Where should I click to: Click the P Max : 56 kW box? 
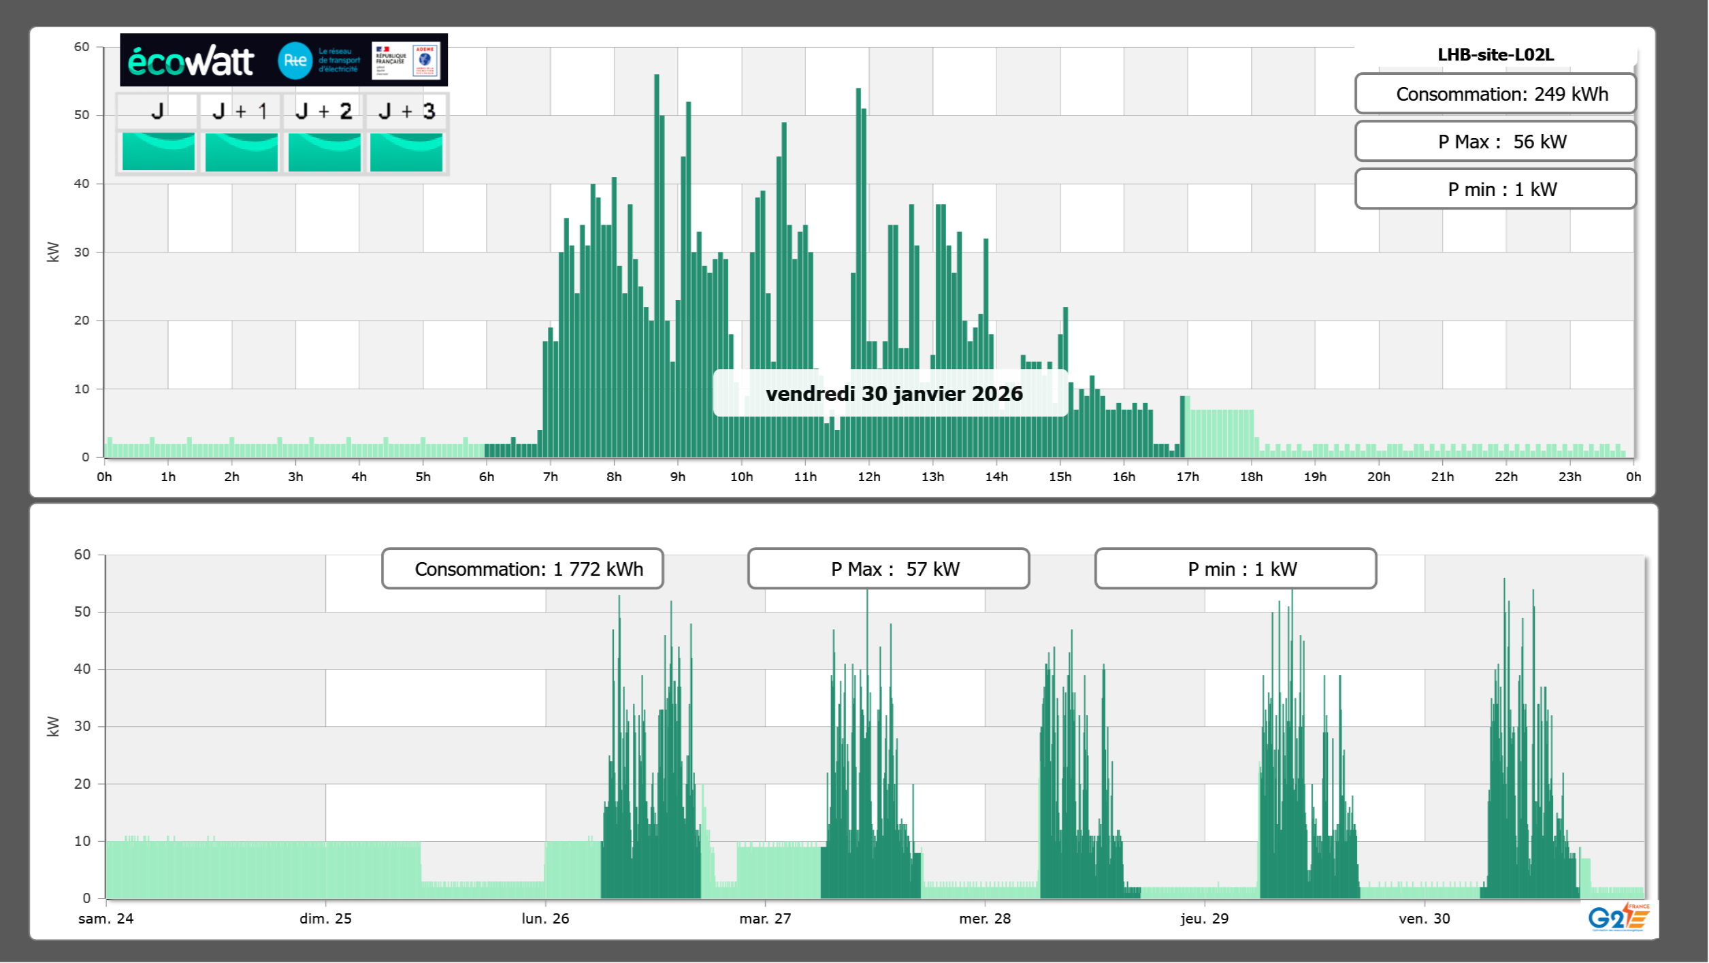(1495, 142)
